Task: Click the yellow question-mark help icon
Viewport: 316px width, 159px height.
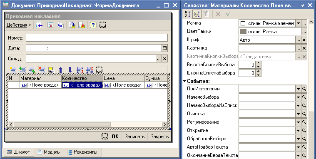Action: coord(93,25)
